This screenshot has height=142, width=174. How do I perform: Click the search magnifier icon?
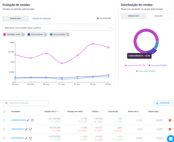click(x=7, y=103)
